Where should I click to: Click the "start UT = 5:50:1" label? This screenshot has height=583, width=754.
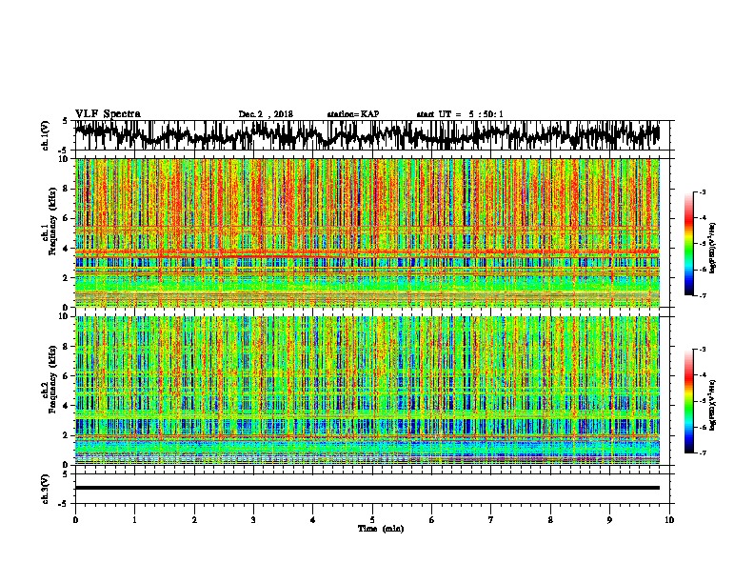click(460, 114)
